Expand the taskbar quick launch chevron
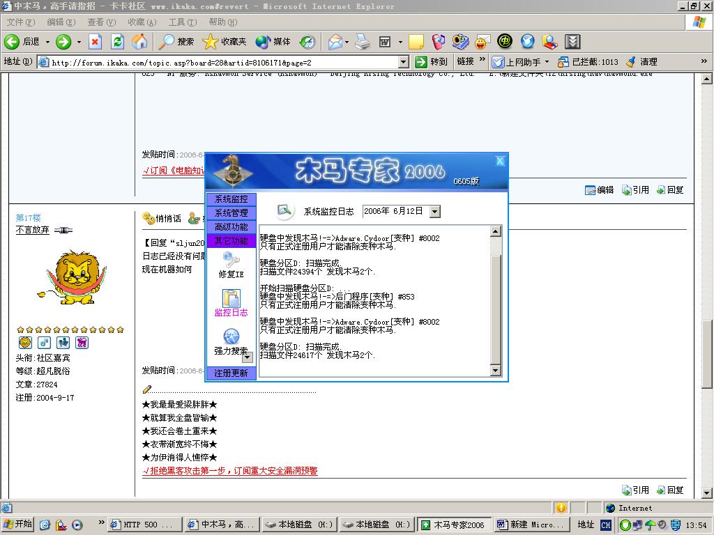This screenshot has width=714, height=535. (101, 522)
